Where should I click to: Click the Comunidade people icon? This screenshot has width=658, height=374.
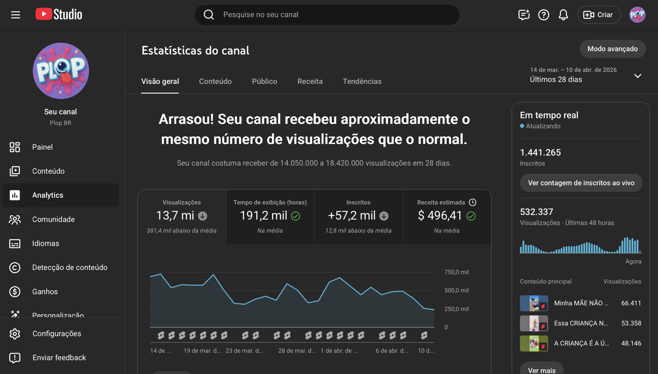15,219
